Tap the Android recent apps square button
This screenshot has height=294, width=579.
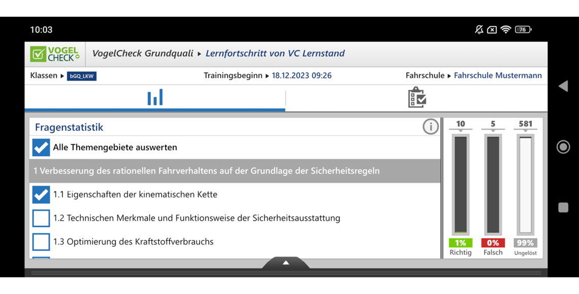pos(563,207)
